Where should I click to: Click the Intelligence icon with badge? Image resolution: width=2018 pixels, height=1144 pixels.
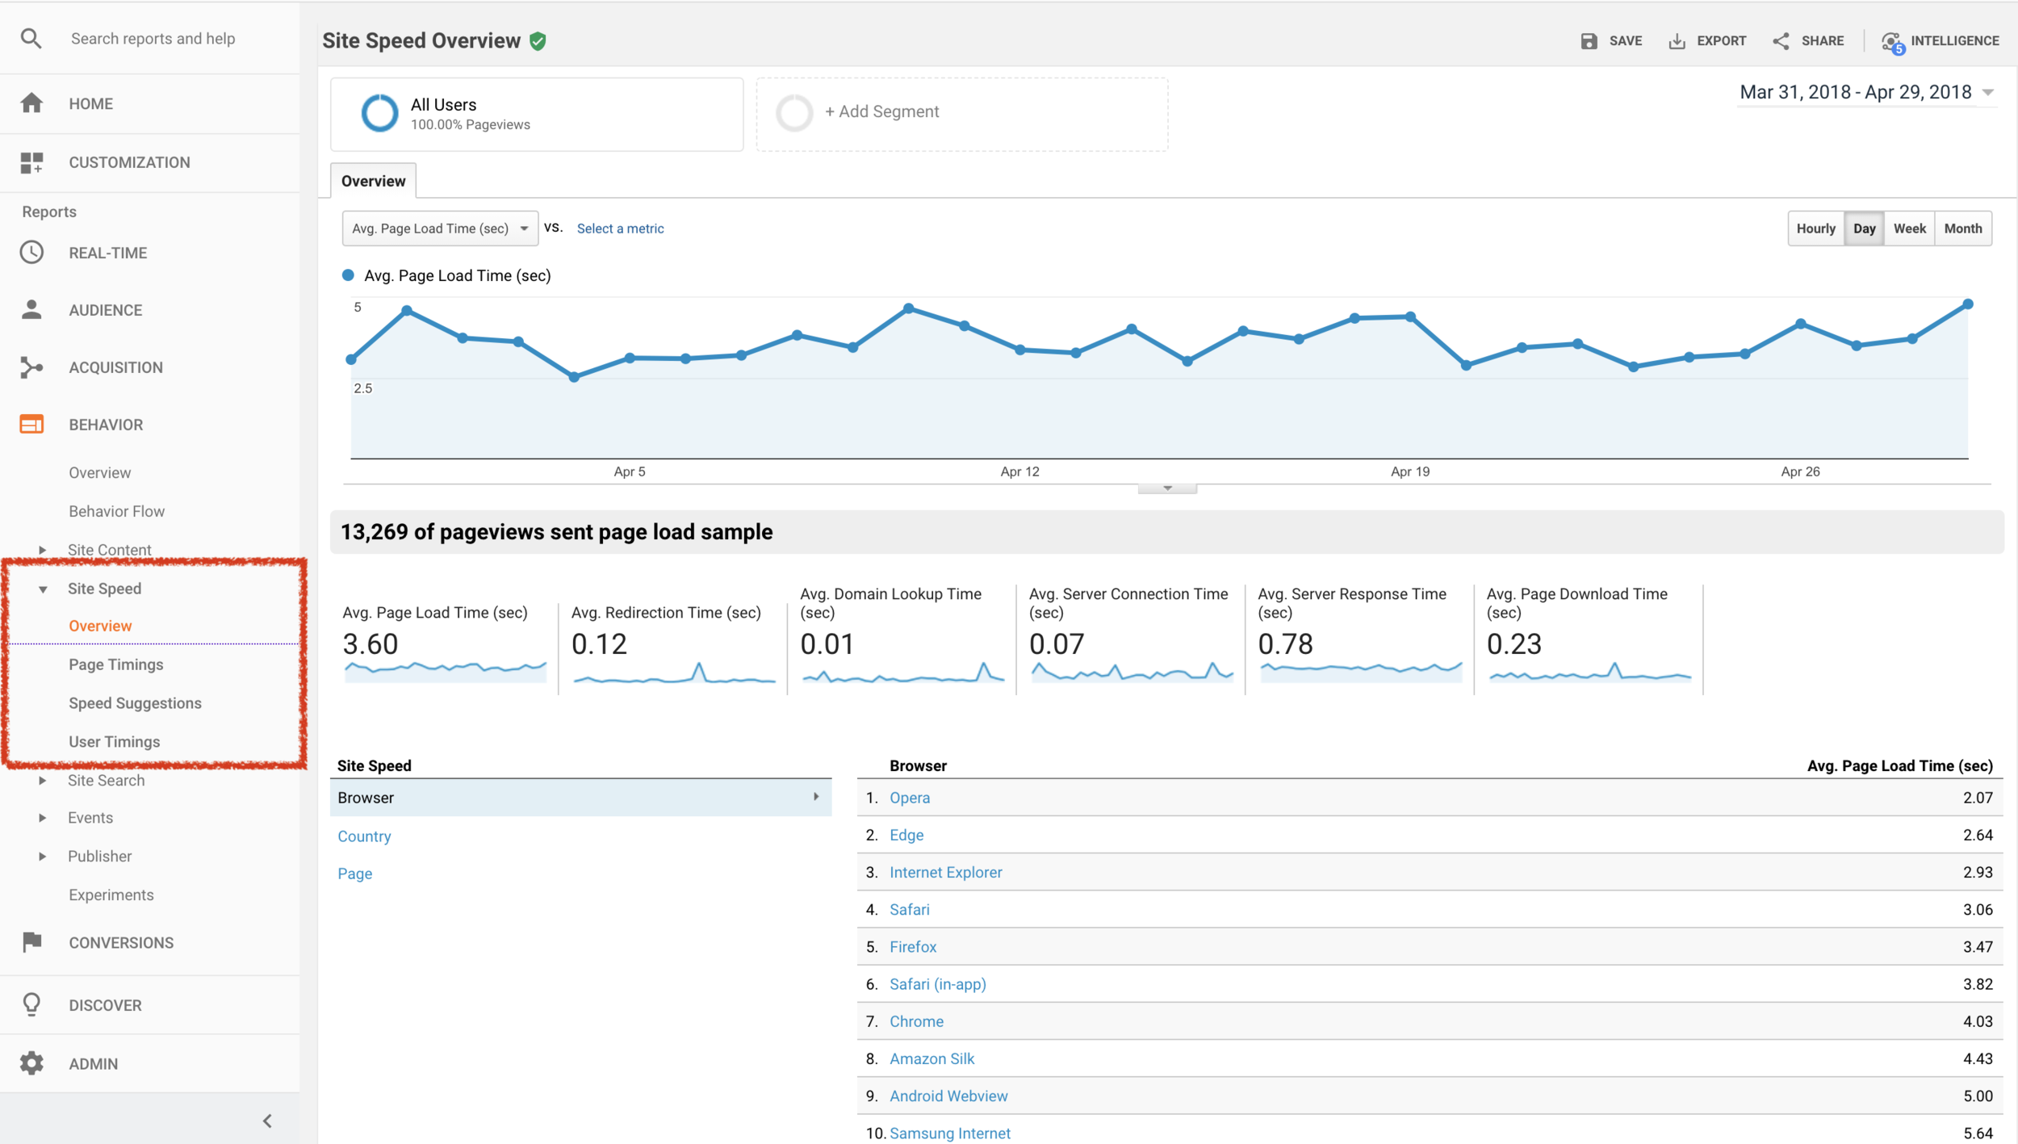pos(1891,41)
